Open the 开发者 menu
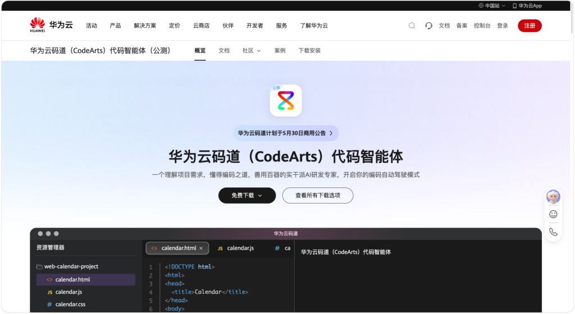Viewport: 575px width, 314px height. [x=254, y=26]
